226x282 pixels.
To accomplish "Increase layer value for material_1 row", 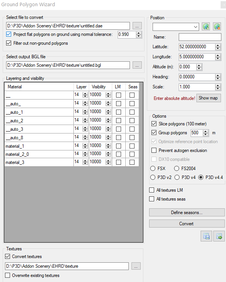I will [x=85, y=145].
